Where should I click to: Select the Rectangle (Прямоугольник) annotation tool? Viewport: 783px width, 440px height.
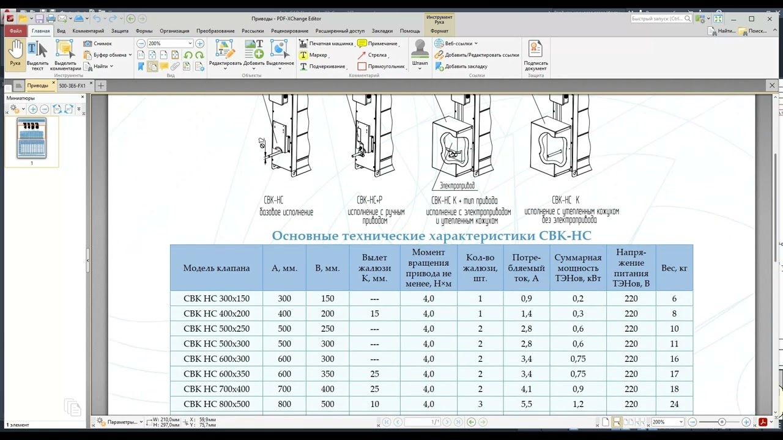(381, 66)
